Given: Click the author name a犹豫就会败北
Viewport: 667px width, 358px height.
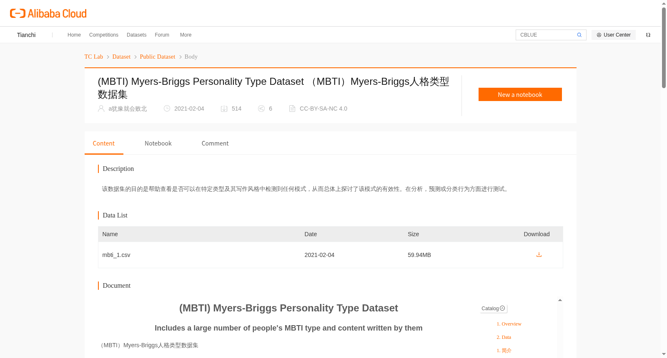Looking at the screenshot, I should tap(128, 109).
